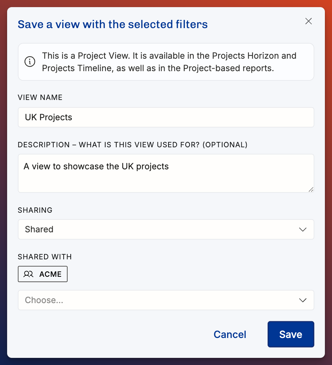332x365 pixels.
Task: Select the ACME shared group tag
Action: [43, 274]
